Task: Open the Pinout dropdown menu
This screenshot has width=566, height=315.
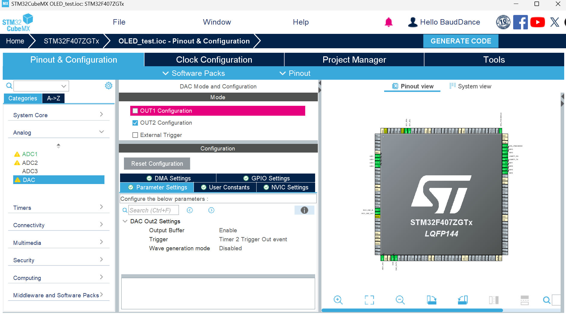Action: point(295,73)
